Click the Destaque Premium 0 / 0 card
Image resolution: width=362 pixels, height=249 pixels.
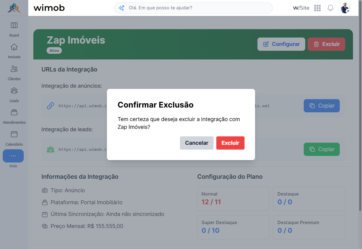click(309, 227)
